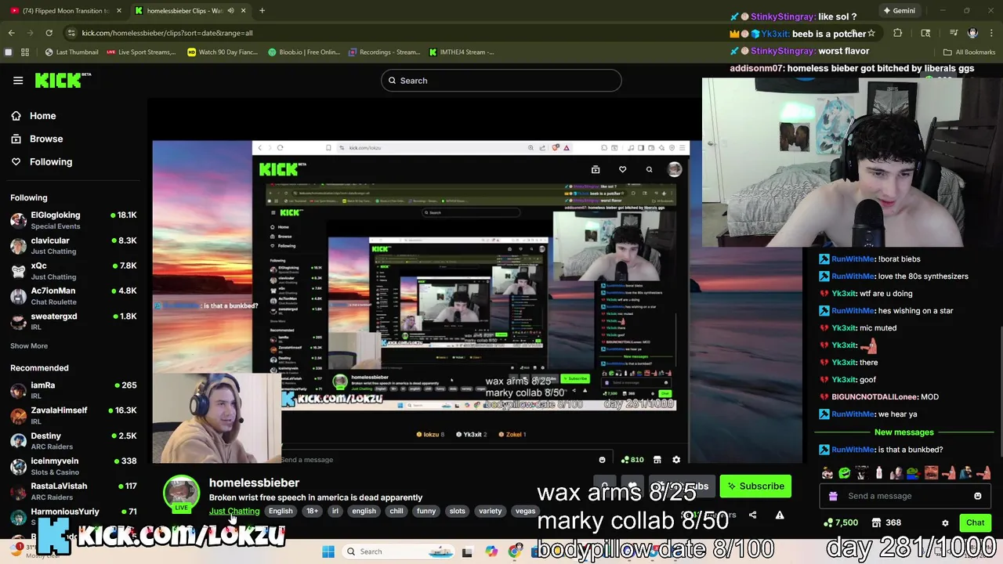Open Recordings - Stream bookmark
Viewport: 1003px width, 564px height.
(x=384, y=52)
